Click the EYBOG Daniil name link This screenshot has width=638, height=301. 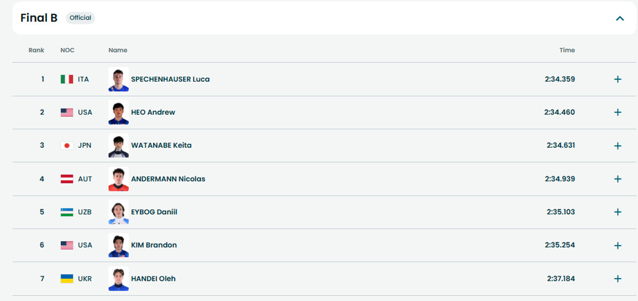click(154, 212)
